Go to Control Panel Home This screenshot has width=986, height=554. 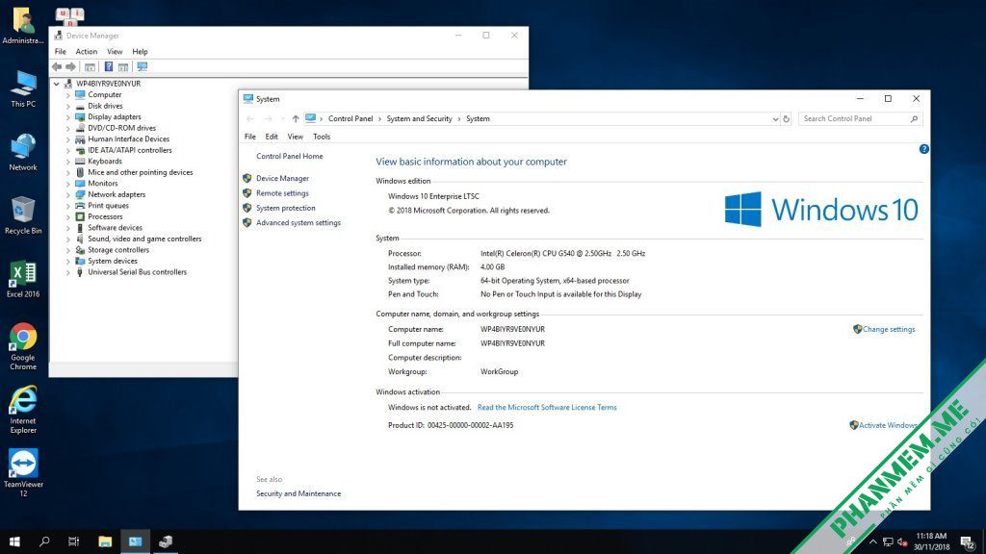289,157
